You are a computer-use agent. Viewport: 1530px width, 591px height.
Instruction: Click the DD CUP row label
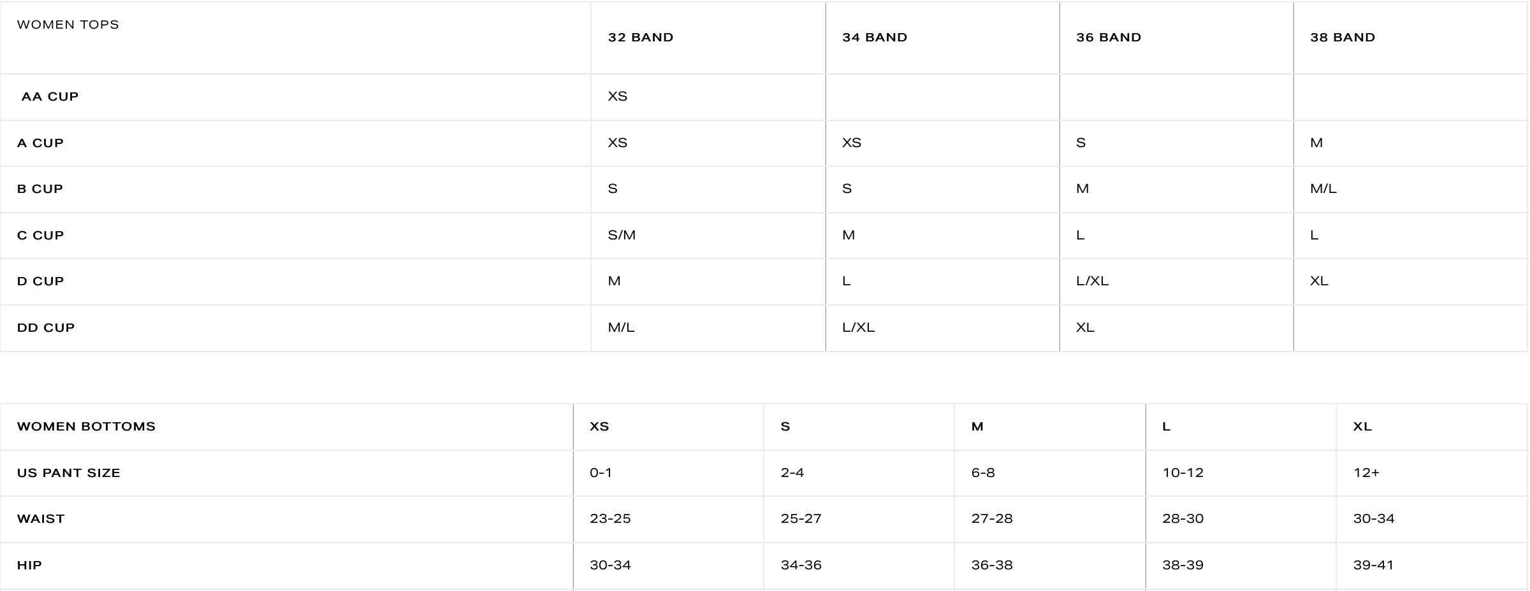click(x=46, y=328)
